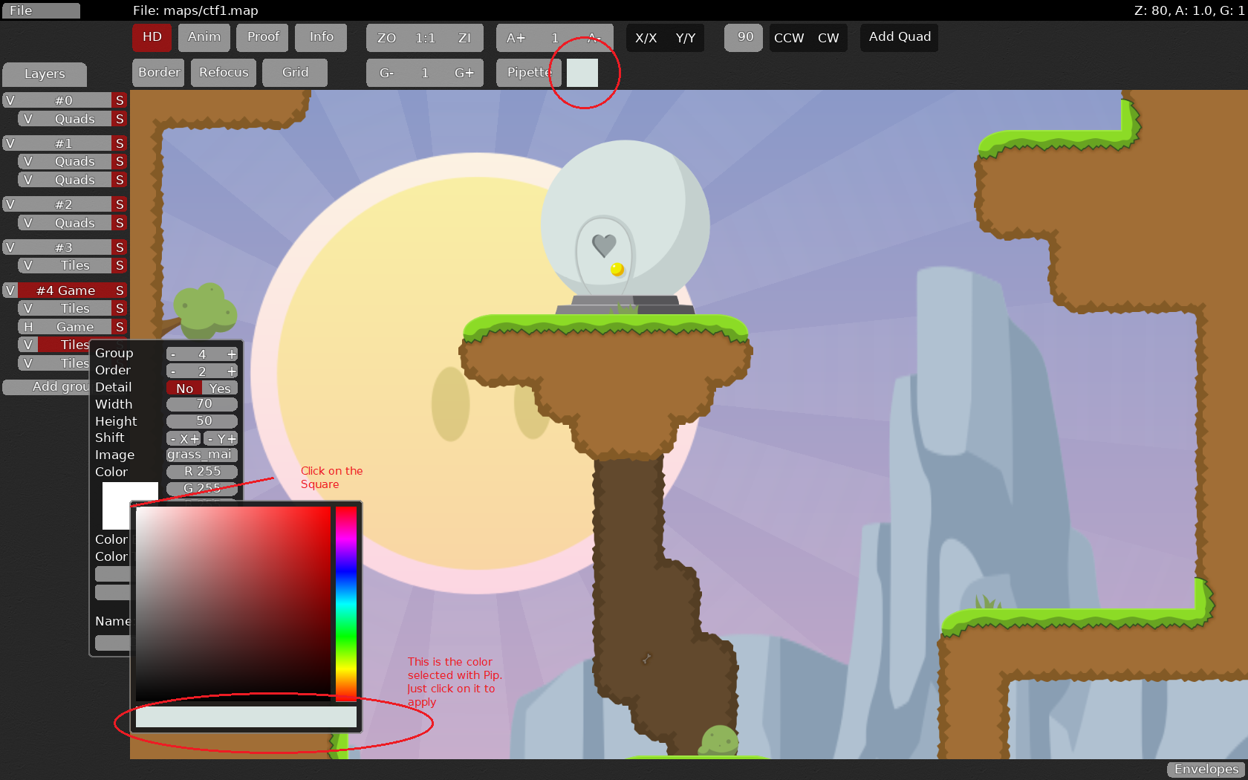The height and width of the screenshot is (780, 1248).
Task: Apply the pipette color bar below picker
Action: pyautogui.click(x=246, y=717)
